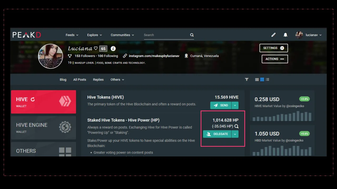Refresh the HIVE wallet icon
This screenshot has height=189, width=337.
[33, 99]
